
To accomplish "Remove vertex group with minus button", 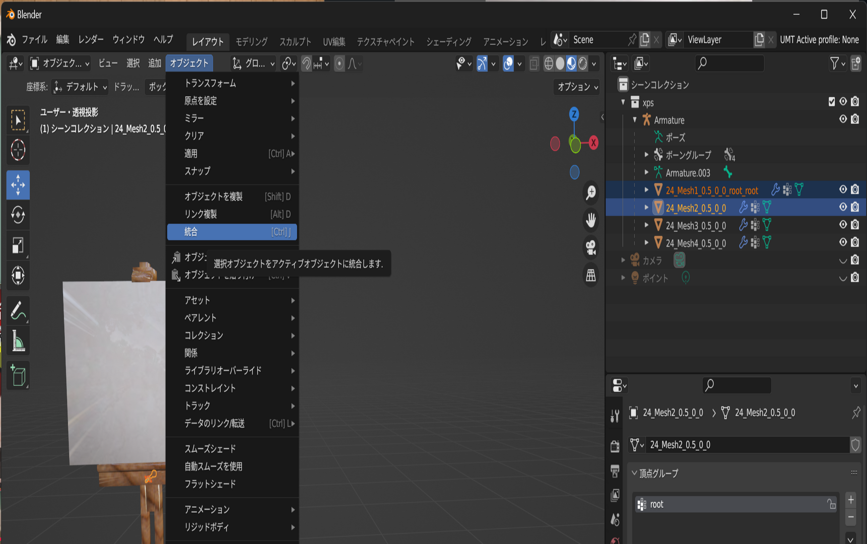I will pyautogui.click(x=851, y=517).
